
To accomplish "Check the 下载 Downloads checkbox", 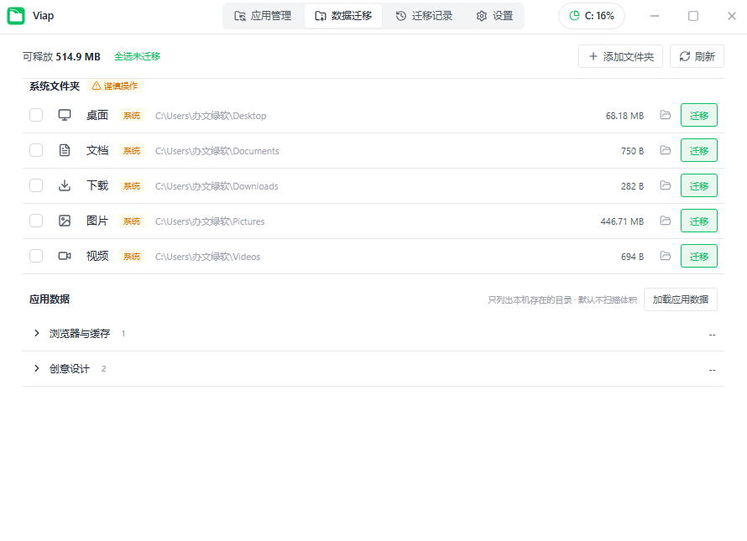I will [x=36, y=185].
